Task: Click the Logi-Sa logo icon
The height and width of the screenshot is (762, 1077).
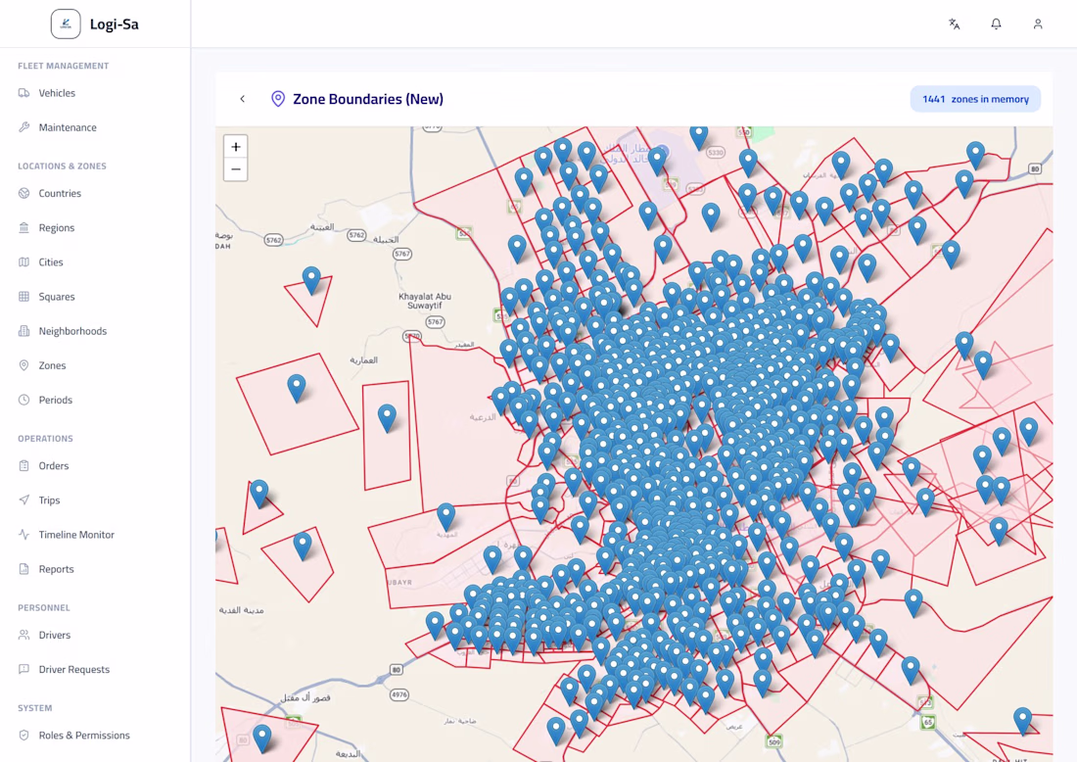Action: [x=66, y=24]
